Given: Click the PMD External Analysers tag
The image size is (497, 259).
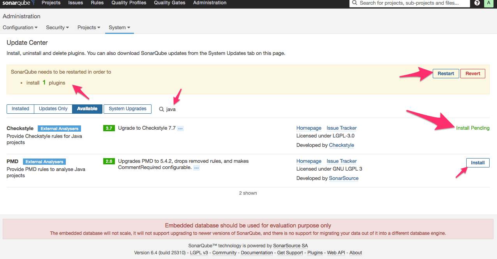Looking at the screenshot, I should tap(44, 162).
